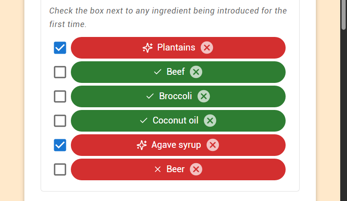
Task: Remove the Plantains chip with its X icon
Action: click(x=207, y=48)
